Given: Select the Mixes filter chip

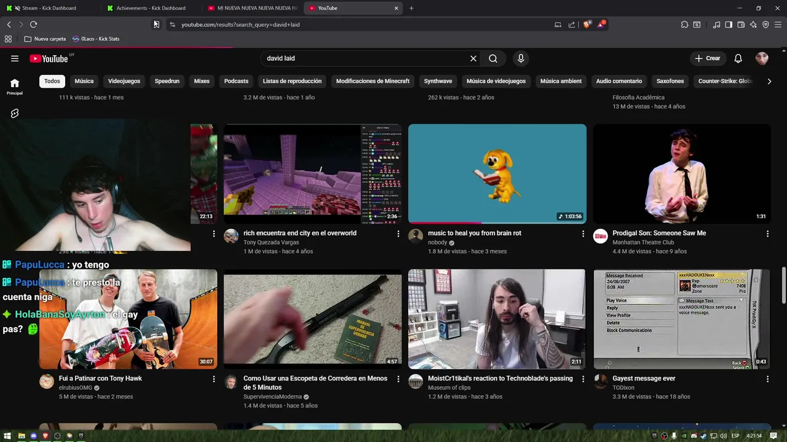Looking at the screenshot, I should coord(202,81).
